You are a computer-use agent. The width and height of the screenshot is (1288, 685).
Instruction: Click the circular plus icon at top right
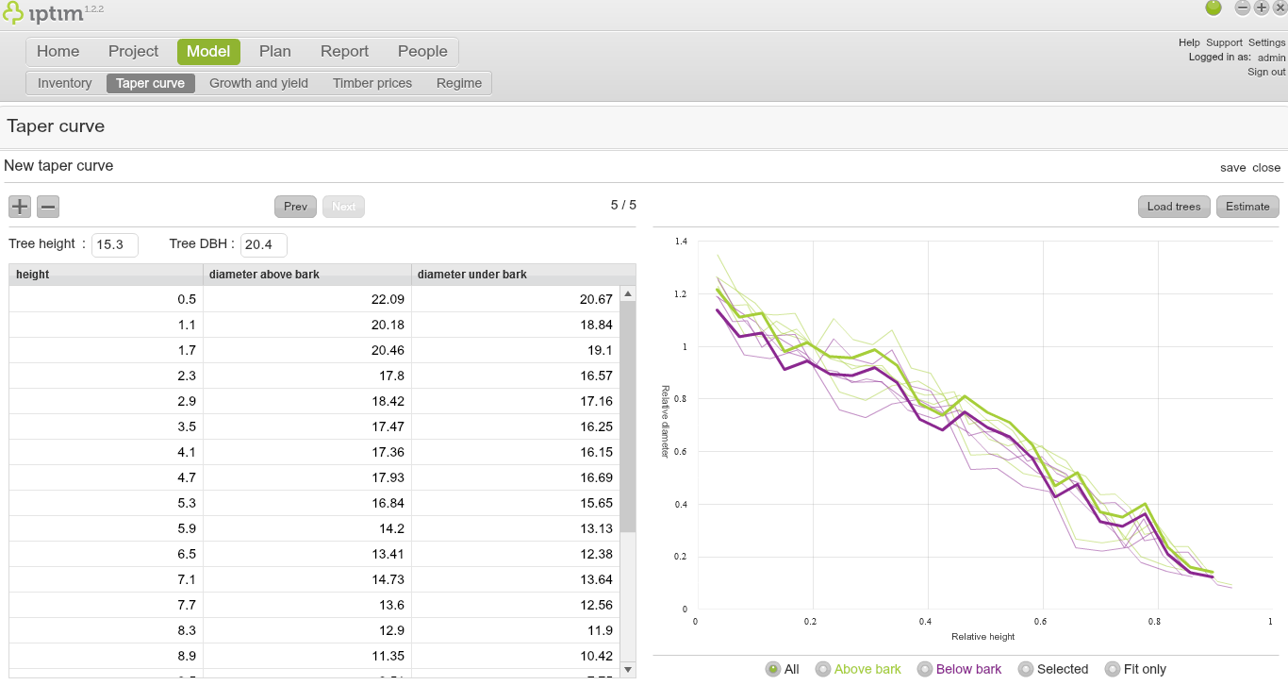pyautogui.click(x=1261, y=8)
